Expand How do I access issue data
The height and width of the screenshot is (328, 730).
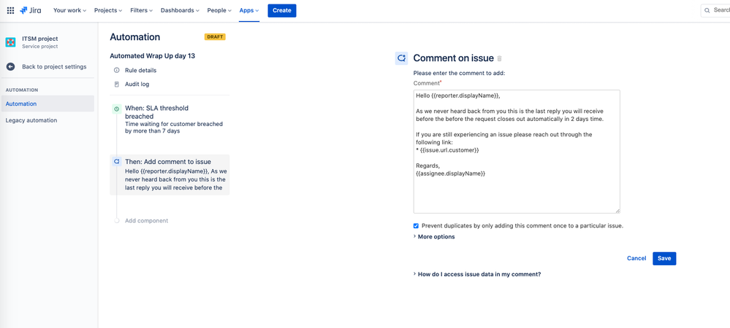pos(477,274)
